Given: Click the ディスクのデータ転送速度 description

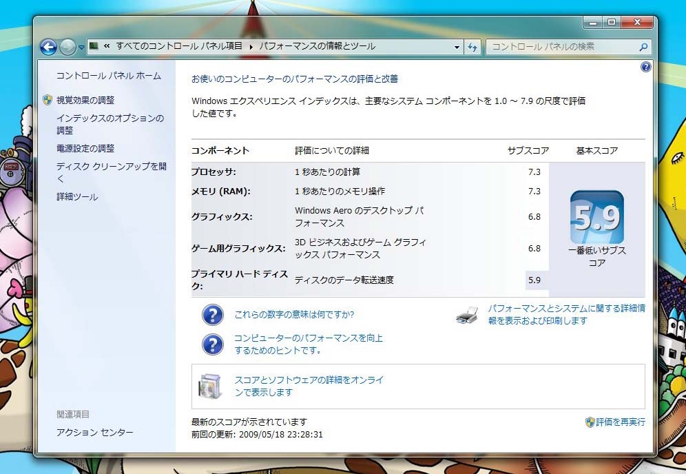Looking at the screenshot, I should (344, 280).
